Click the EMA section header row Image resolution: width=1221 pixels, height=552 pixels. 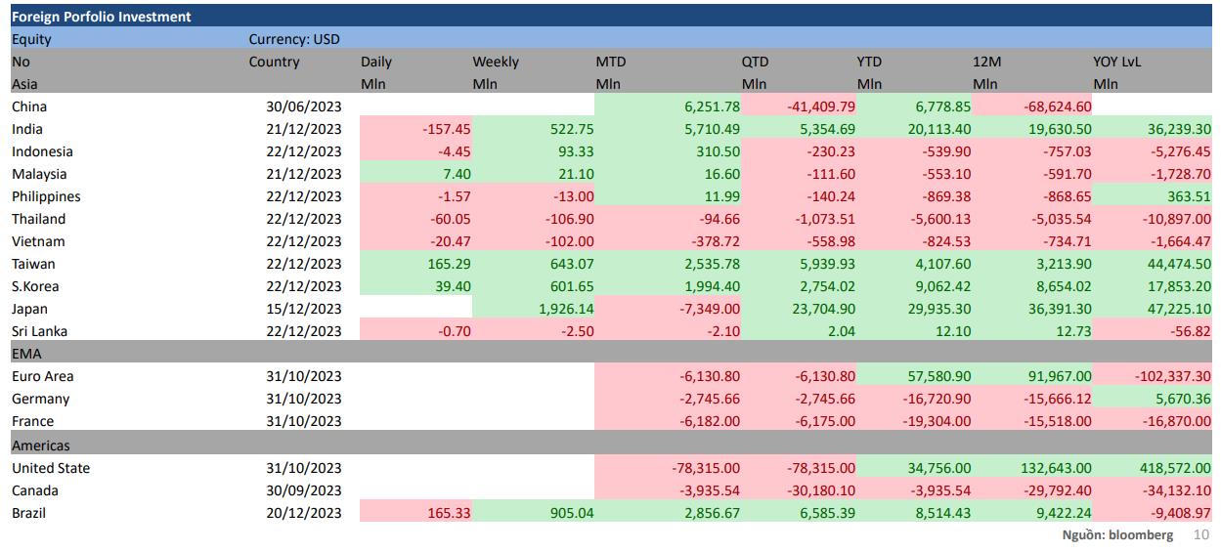[x=27, y=354]
